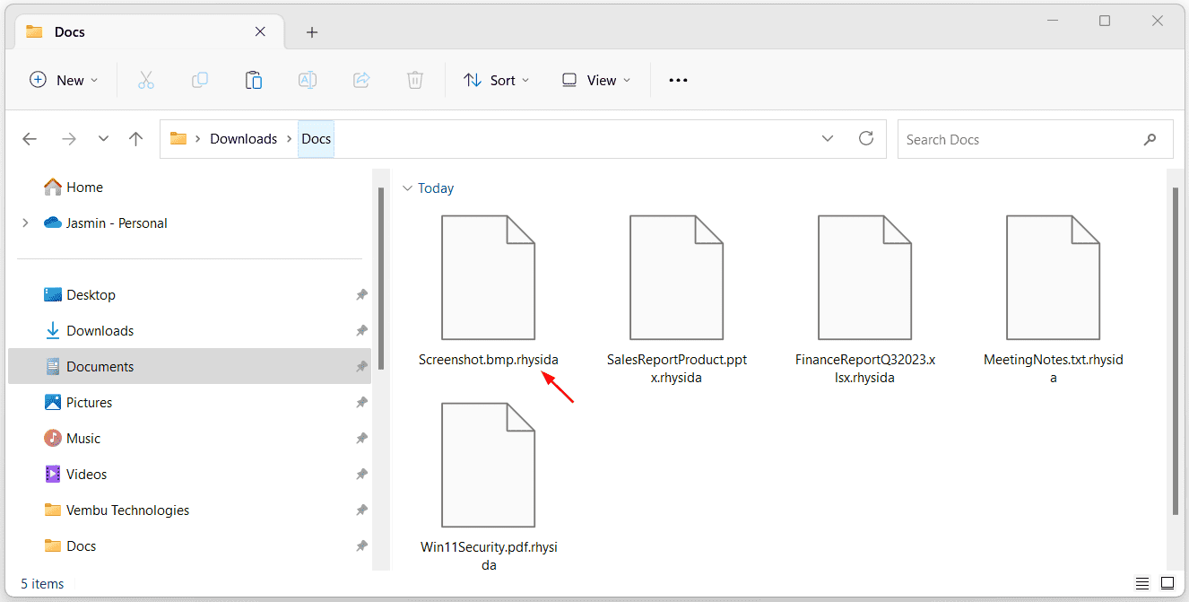Expand recent locations chevron
This screenshot has height=602, width=1189.
[103, 139]
